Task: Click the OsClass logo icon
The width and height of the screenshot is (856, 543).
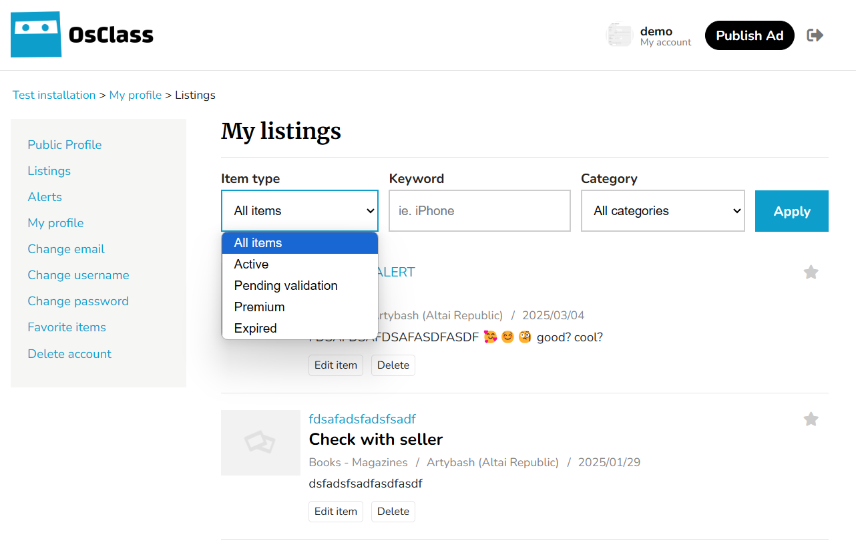Action: point(36,34)
